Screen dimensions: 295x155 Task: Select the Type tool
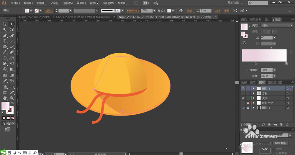click(x=5, y=41)
